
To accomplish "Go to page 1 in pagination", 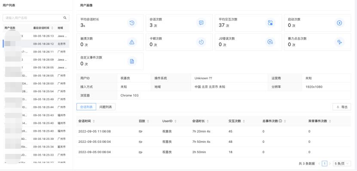I will 324,163.
